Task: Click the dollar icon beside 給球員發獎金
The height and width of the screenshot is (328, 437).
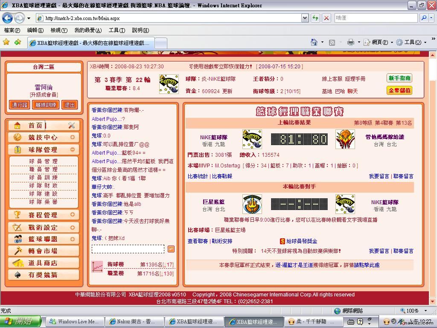Action: coord(283,241)
